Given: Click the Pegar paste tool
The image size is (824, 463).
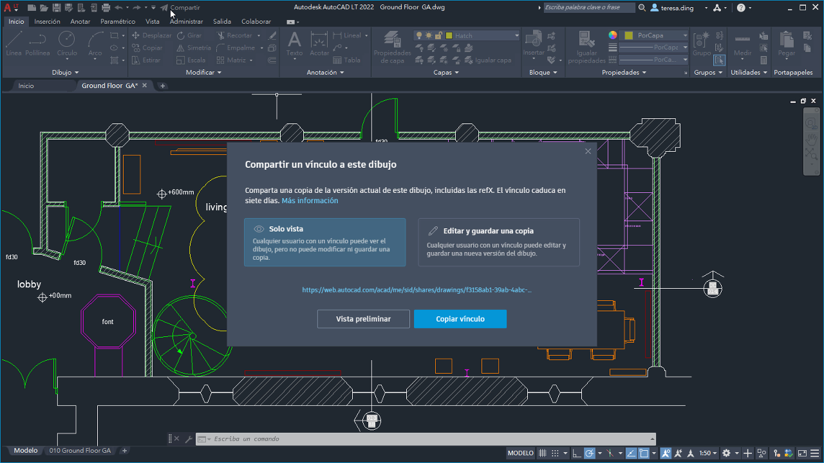Looking at the screenshot, I should pyautogui.click(x=786, y=44).
